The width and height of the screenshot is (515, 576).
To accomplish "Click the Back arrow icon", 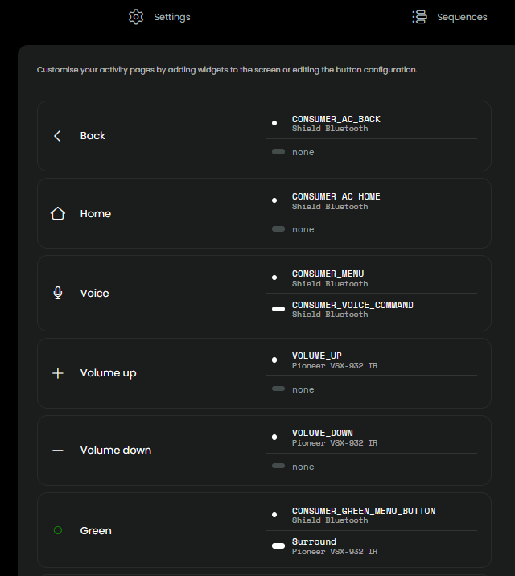I will click(x=57, y=136).
